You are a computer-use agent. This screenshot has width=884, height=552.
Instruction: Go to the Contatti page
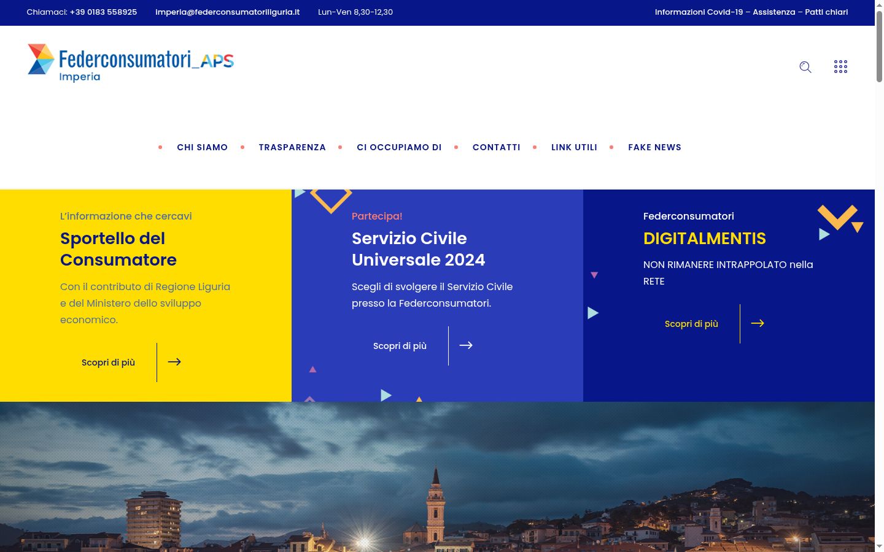[497, 147]
